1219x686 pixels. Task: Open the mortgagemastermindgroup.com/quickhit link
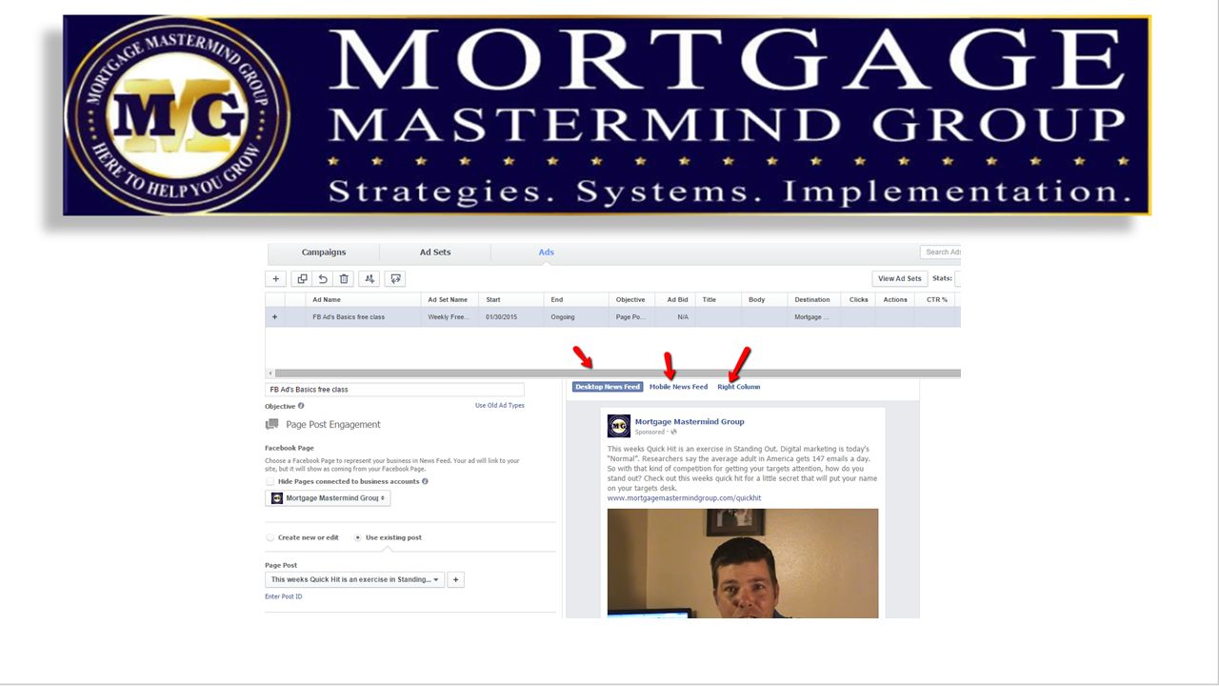tap(684, 498)
